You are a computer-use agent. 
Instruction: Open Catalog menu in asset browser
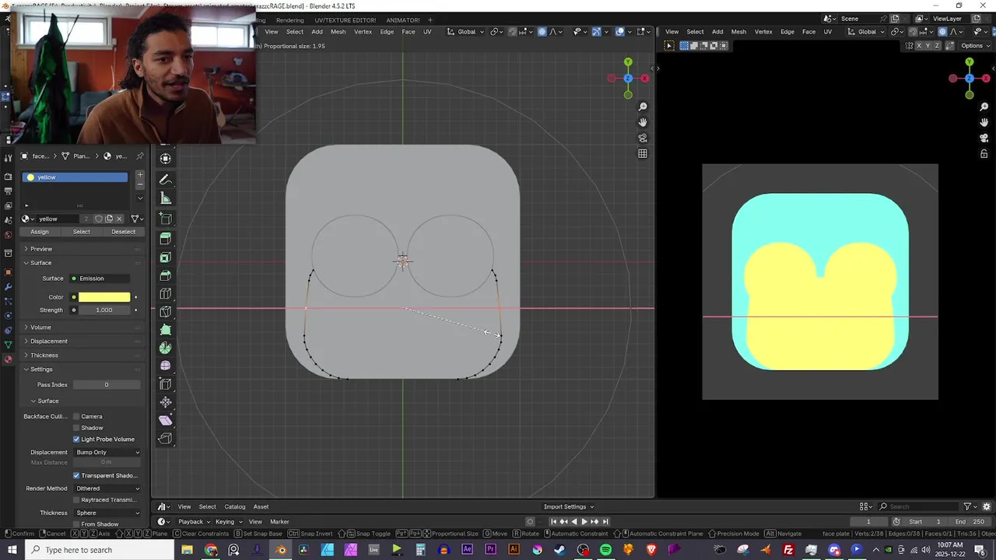click(235, 507)
